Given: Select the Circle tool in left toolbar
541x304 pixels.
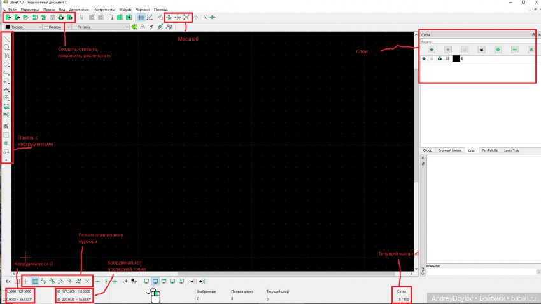Looking at the screenshot, I should (x=6, y=48).
